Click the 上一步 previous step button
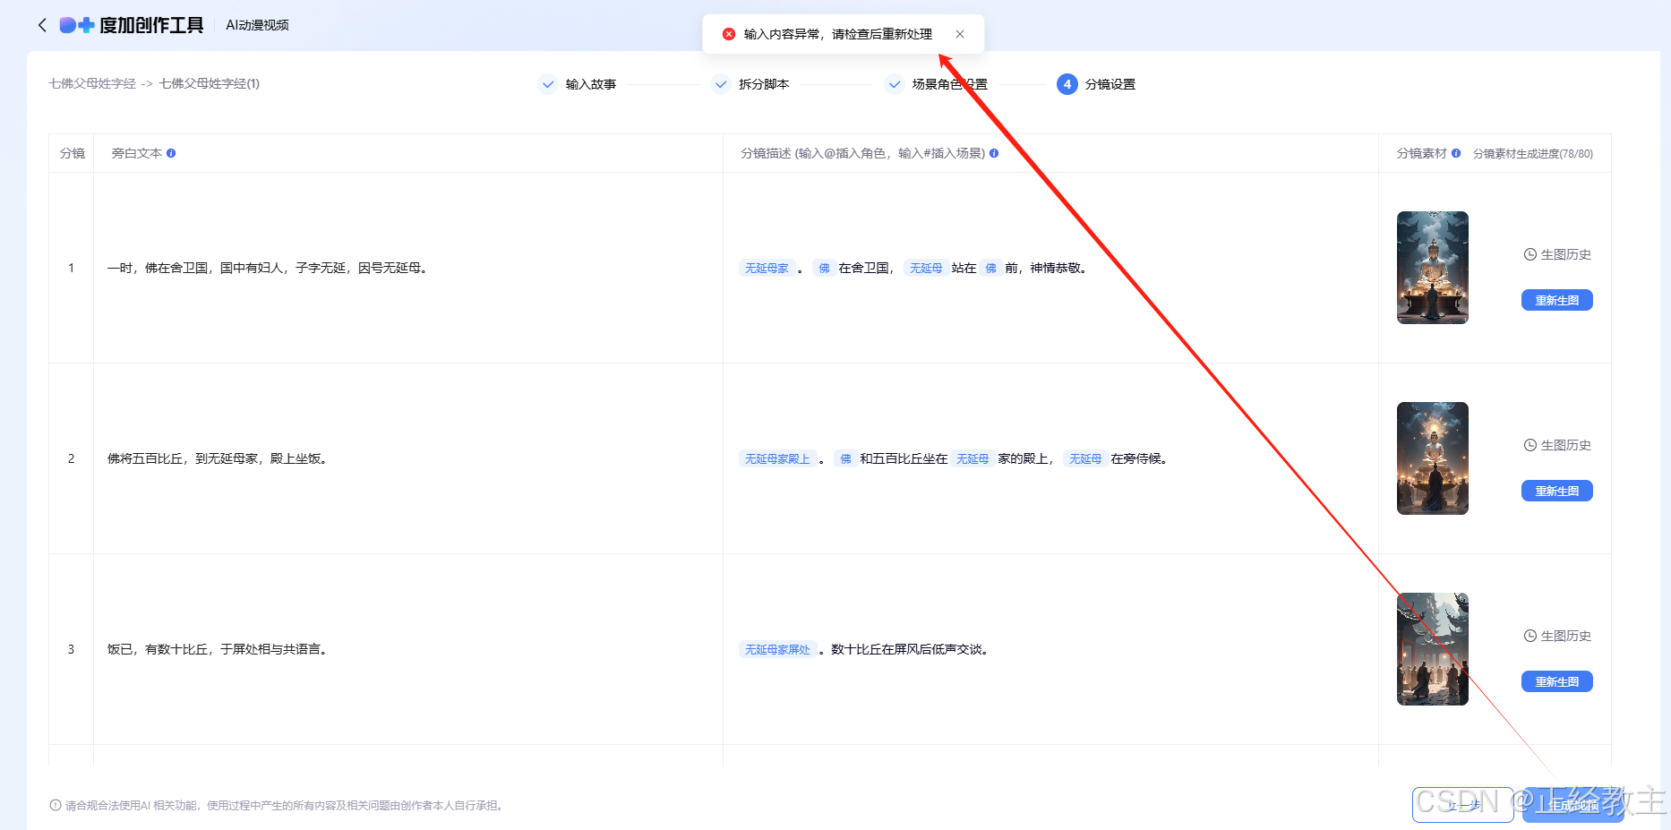Viewport: 1671px width, 830px height. click(1463, 805)
